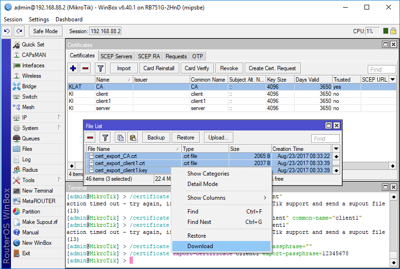Open the Settings menu in menu bar
The width and height of the screenshot is (400, 269).
click(39, 19)
